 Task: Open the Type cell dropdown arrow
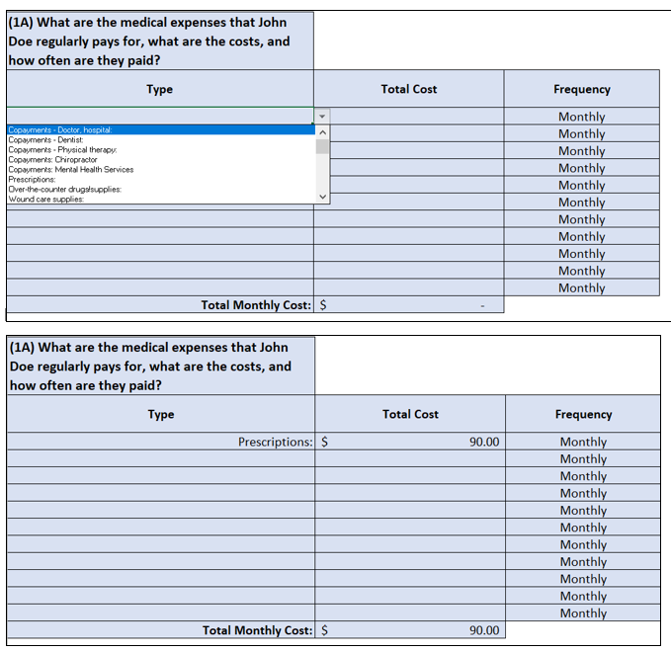[x=322, y=116]
